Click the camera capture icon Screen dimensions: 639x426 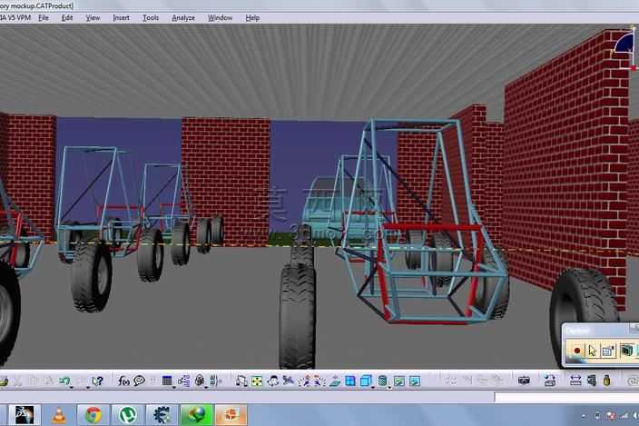[x=524, y=381]
